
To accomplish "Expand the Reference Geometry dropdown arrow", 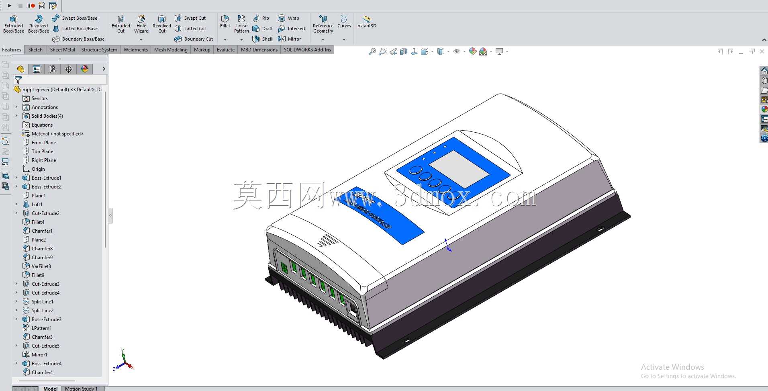I will 323,40.
